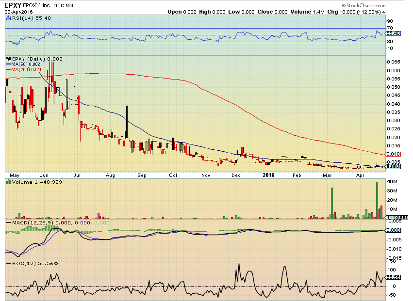Click the May label on time axis
The width and height of the screenshot is (413, 301).
15,175
